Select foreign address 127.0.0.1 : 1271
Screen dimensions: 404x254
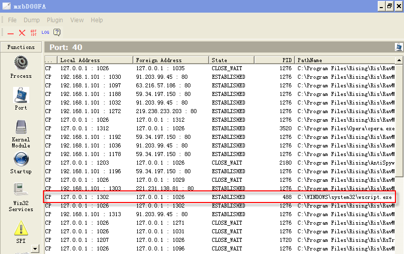[160, 223]
